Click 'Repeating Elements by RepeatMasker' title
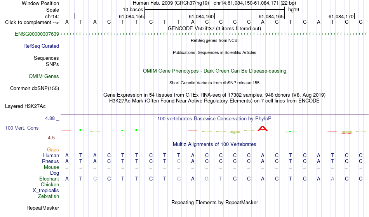Viewport: 369px width, 217px height. tap(215, 203)
